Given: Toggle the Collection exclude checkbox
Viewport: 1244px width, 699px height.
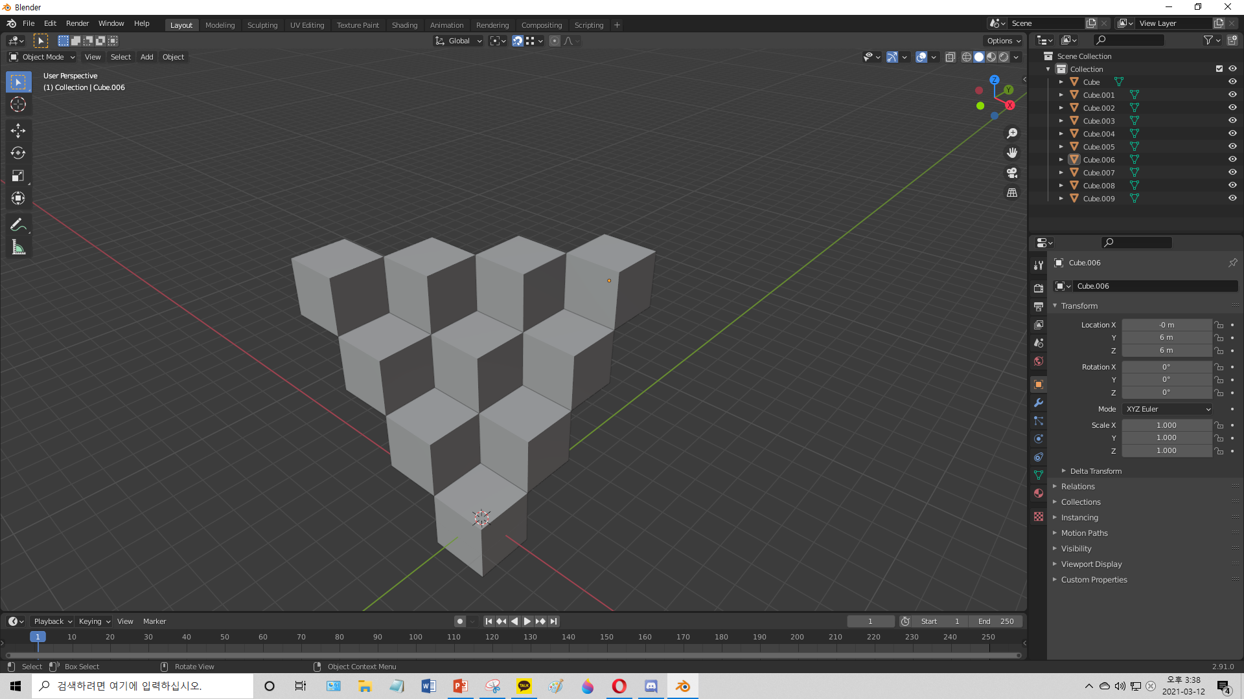Looking at the screenshot, I should [1219, 69].
